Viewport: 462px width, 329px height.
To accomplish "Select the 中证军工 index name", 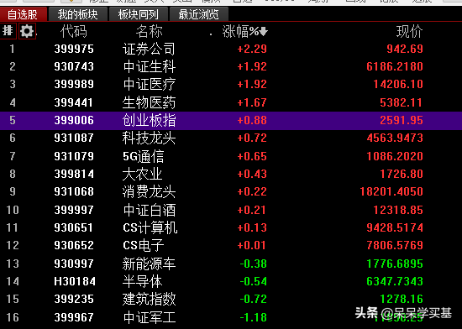I will pyautogui.click(x=150, y=317).
